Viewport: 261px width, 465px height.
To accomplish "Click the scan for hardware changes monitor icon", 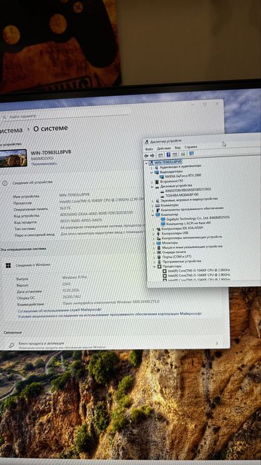I will click(x=191, y=154).
